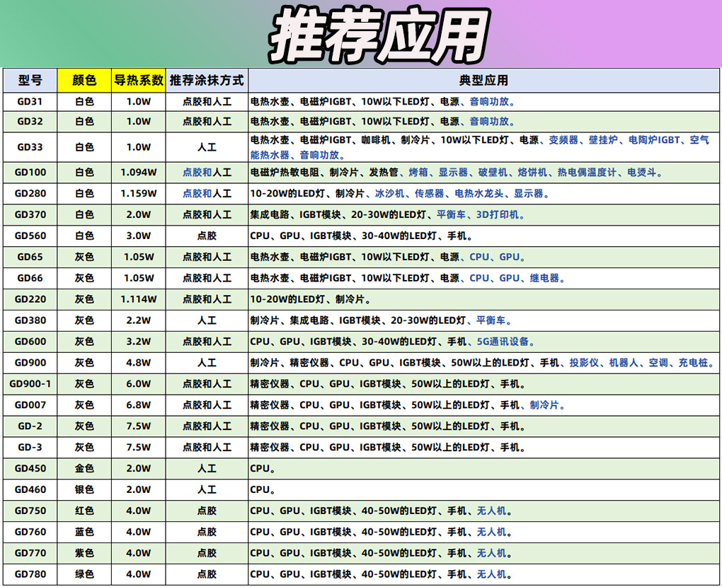The width and height of the screenshot is (722, 587).
Task: Select the GD33 model cell
Action: coord(30,147)
